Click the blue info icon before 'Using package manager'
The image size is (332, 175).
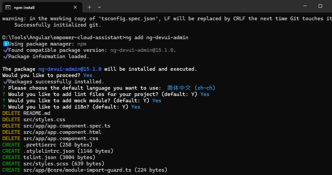(x=5, y=44)
